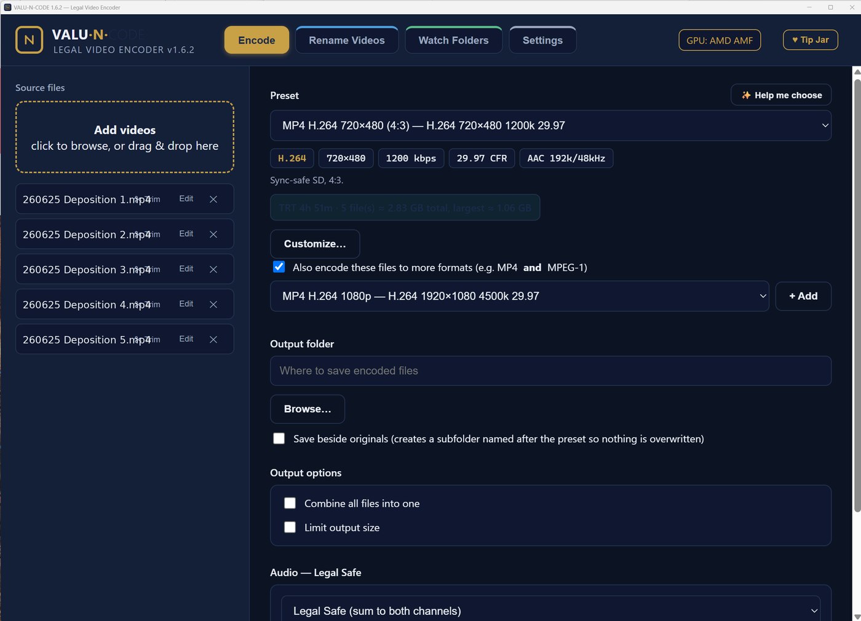
Task: Open the Rename Videos tab
Action: 347,41
